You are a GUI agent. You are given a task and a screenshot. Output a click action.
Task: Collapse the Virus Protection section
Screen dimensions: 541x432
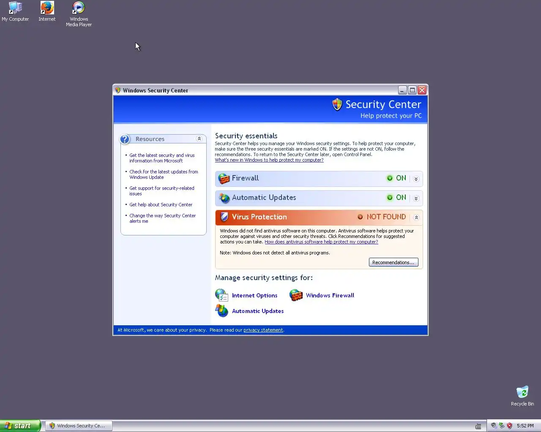[x=416, y=218]
